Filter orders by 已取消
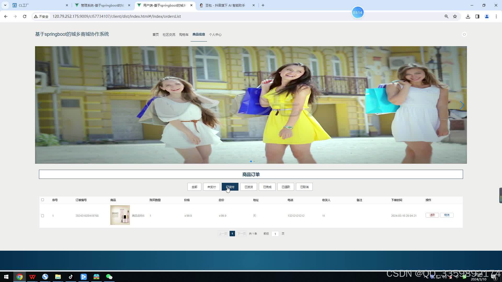 (x=304, y=187)
